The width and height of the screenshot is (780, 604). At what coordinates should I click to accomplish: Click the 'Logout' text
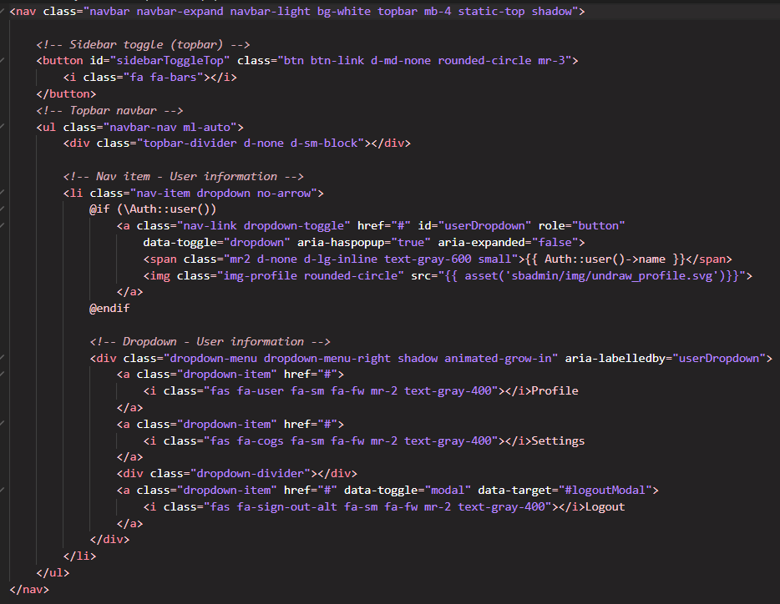(x=605, y=506)
